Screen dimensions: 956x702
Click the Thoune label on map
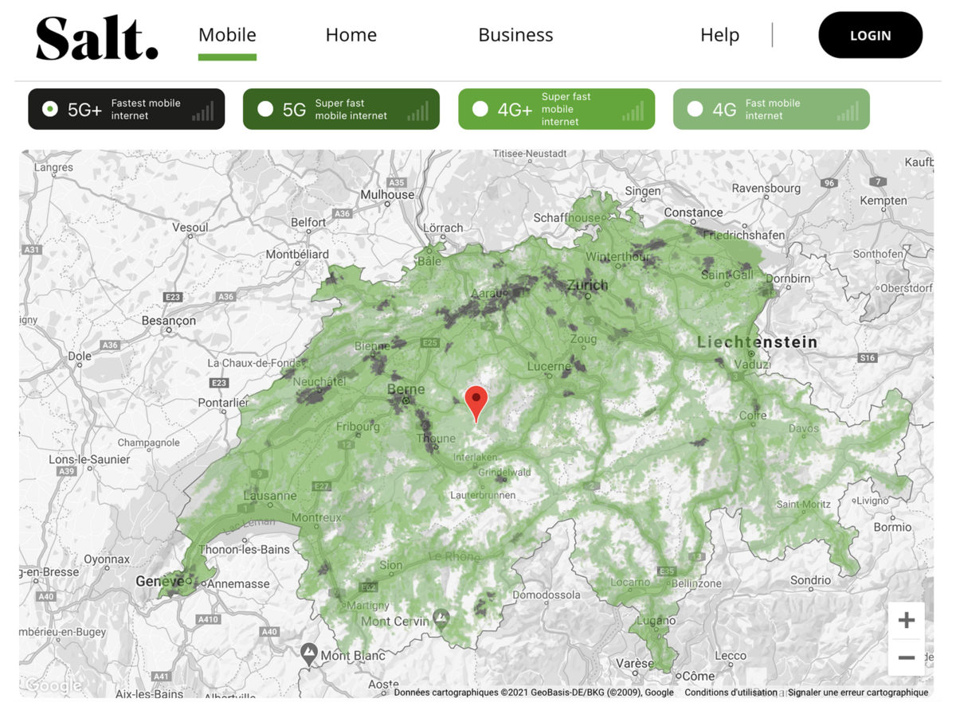(436, 439)
